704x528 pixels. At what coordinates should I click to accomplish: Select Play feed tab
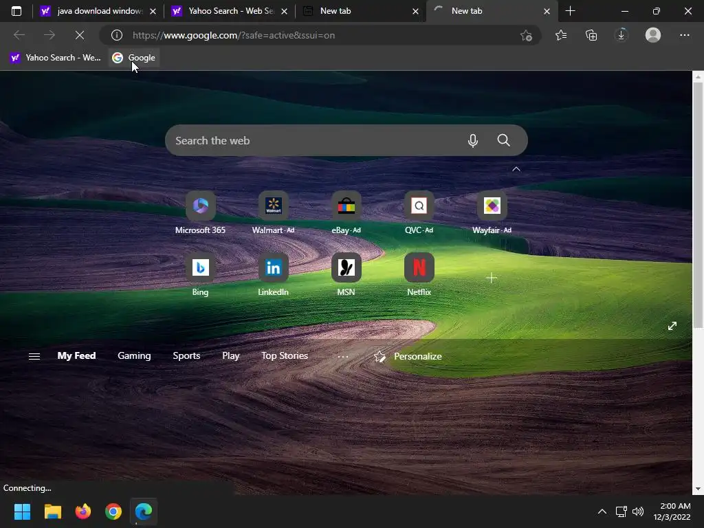231,355
